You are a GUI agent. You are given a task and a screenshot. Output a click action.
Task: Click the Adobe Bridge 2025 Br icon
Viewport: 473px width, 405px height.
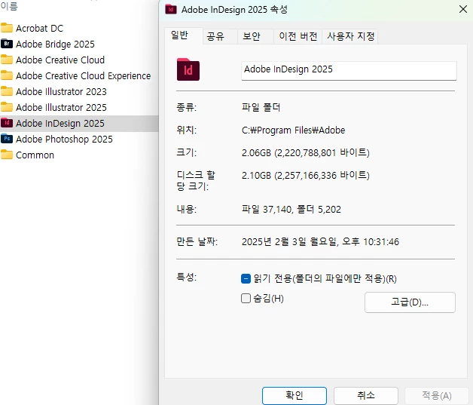point(7,44)
